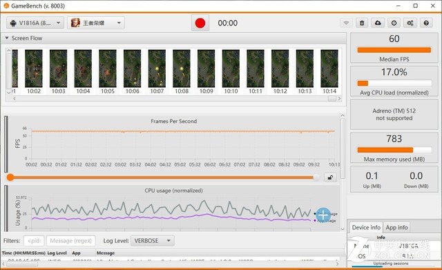
Task: Delete session using the trash icon
Action: click(x=362, y=23)
